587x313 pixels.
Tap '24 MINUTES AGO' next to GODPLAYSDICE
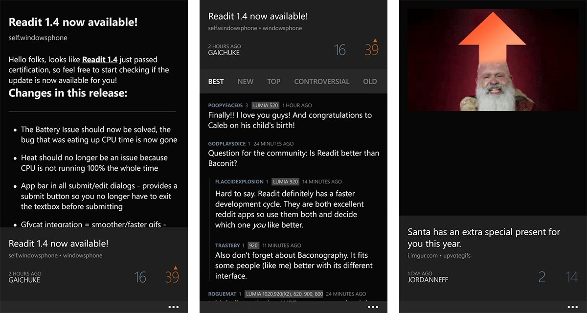pos(273,144)
